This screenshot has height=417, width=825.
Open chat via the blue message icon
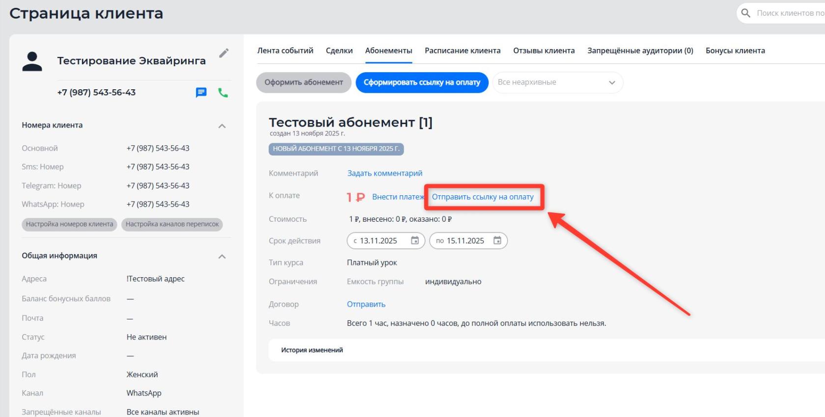(x=201, y=93)
